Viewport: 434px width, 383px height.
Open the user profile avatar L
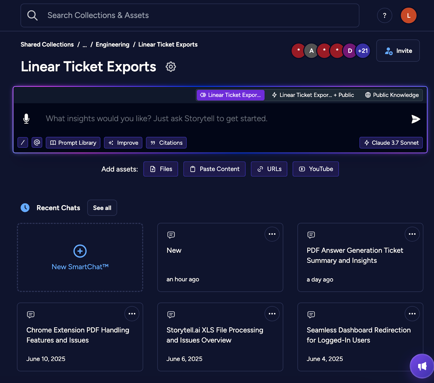coord(409,15)
